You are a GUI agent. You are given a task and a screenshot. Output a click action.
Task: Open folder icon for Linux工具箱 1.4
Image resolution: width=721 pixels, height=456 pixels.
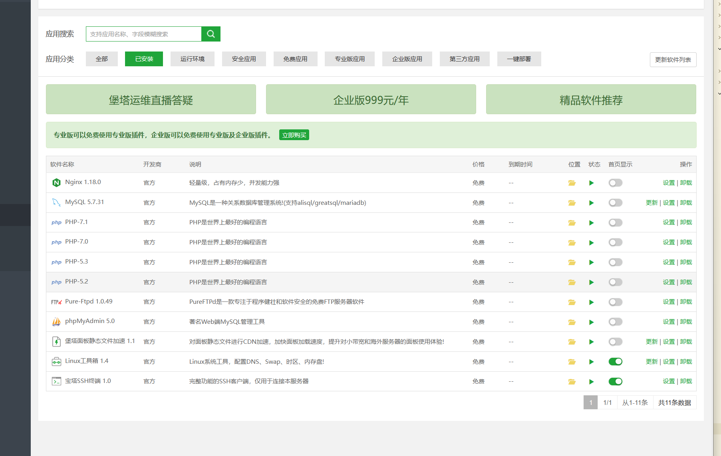572,362
